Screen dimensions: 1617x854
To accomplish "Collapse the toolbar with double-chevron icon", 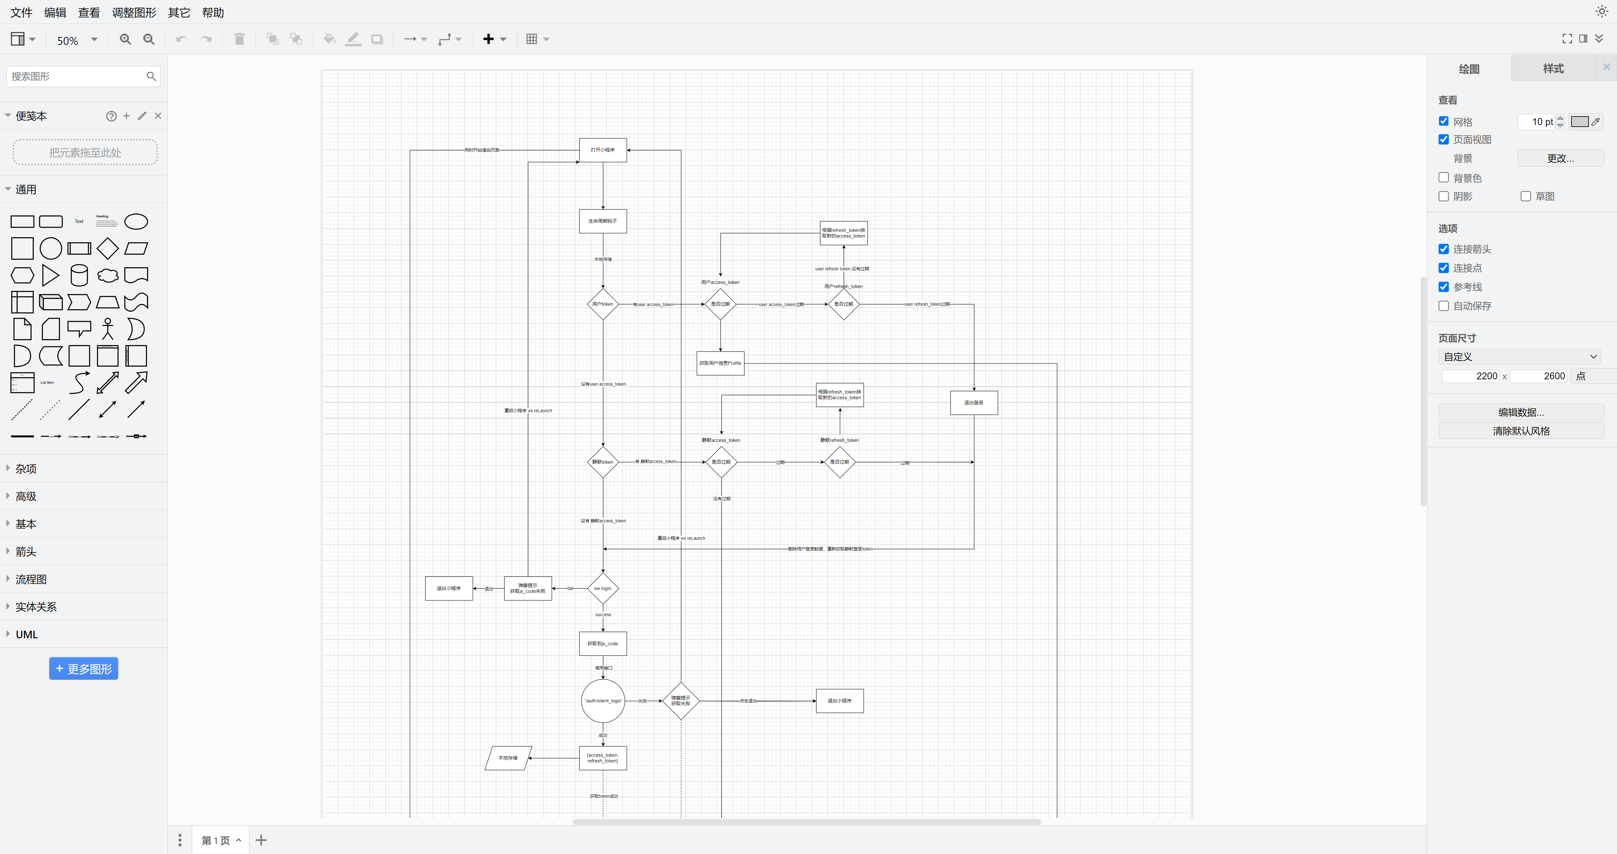I will pyautogui.click(x=1599, y=38).
